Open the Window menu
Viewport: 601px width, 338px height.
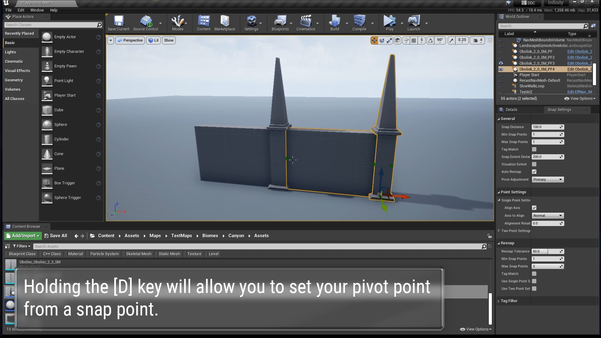pos(37,10)
